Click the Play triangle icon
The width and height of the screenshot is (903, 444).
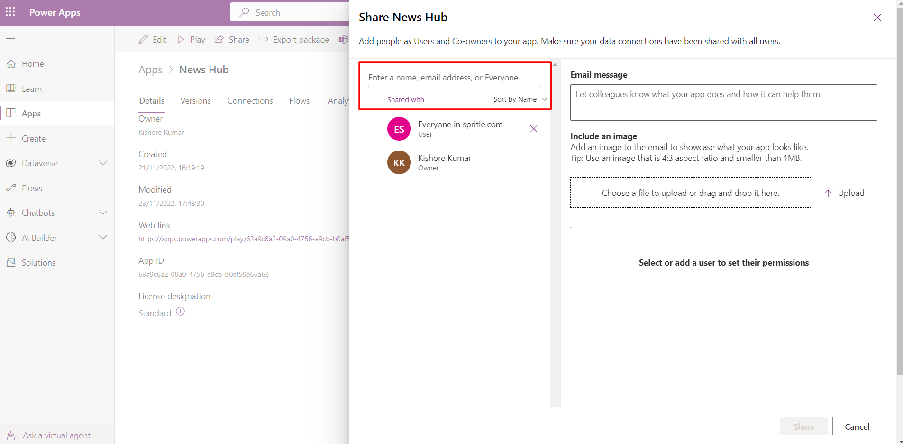(x=181, y=39)
